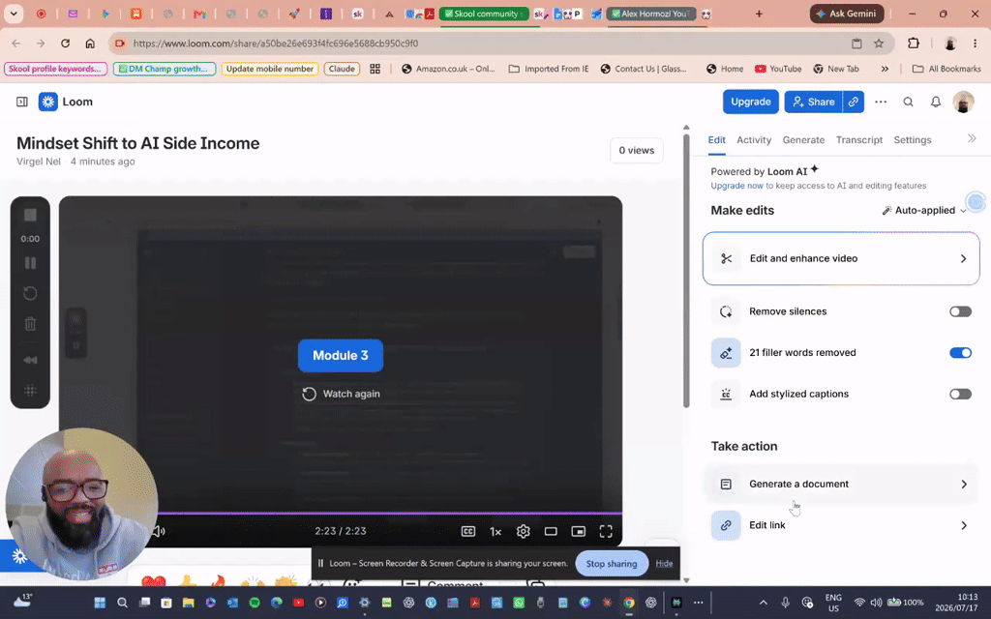Enable Add stylized captions switch
991x619 pixels.
[x=960, y=395]
